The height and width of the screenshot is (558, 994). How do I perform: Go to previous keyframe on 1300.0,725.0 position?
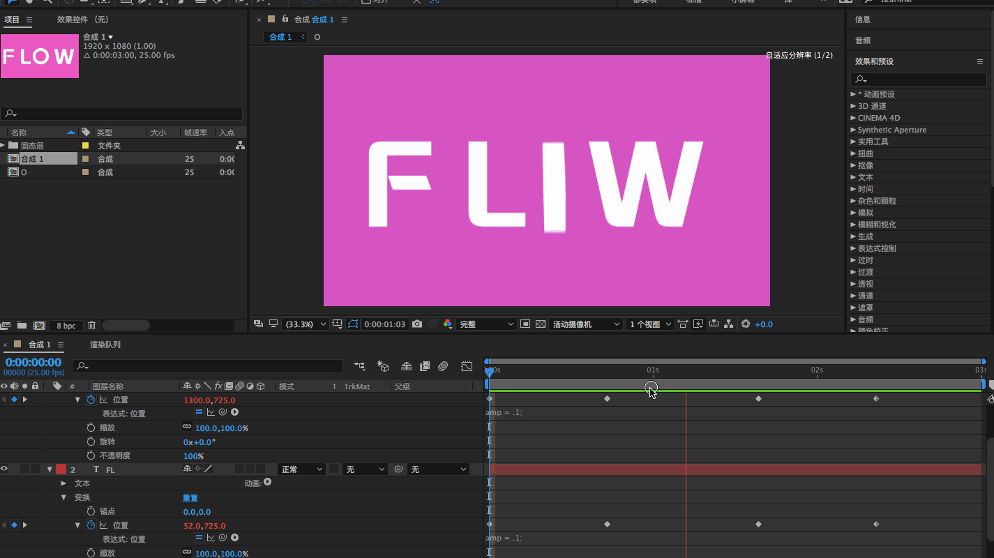[3, 400]
